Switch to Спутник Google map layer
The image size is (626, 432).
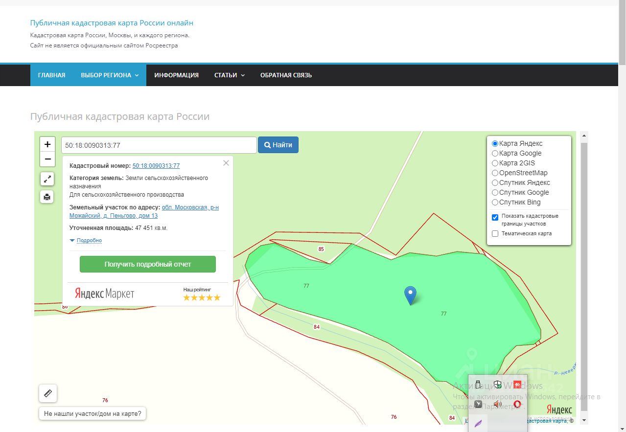495,192
